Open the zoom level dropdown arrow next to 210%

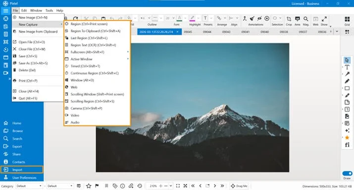[x=171, y=186]
